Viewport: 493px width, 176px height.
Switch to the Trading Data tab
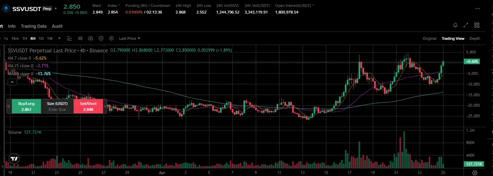tap(34, 26)
